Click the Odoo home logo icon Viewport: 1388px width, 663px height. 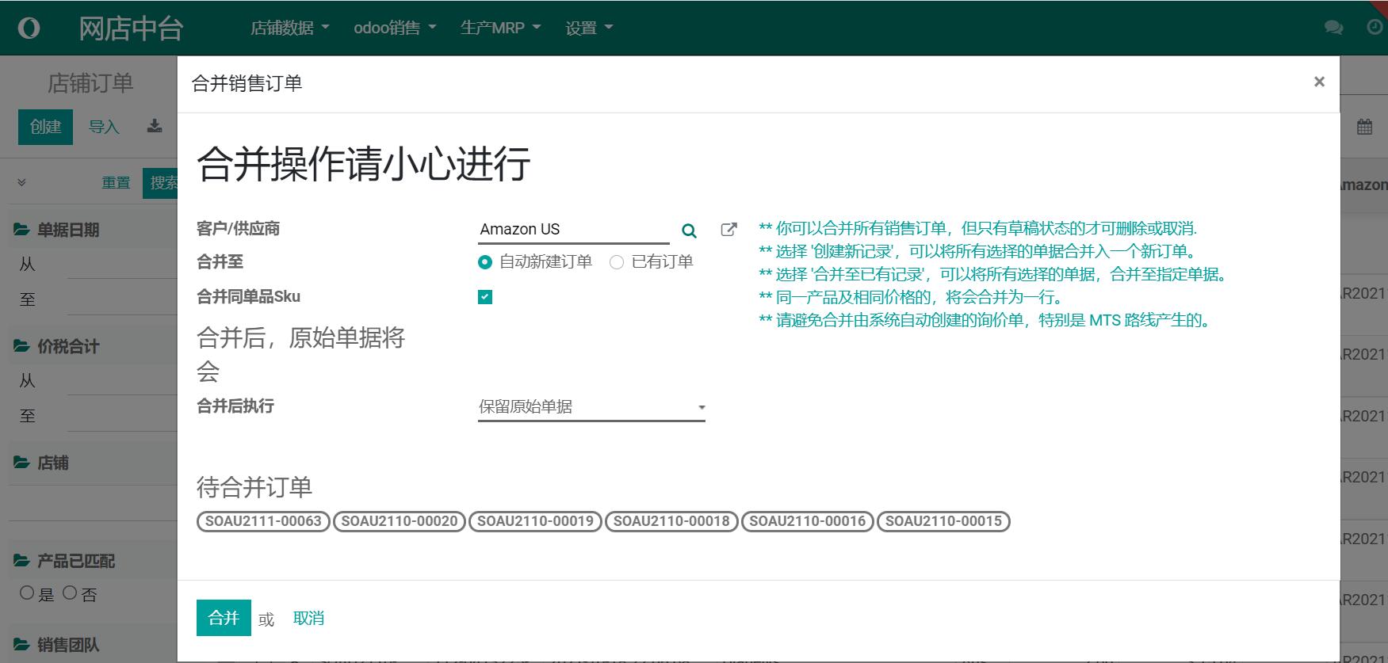pos(29,29)
